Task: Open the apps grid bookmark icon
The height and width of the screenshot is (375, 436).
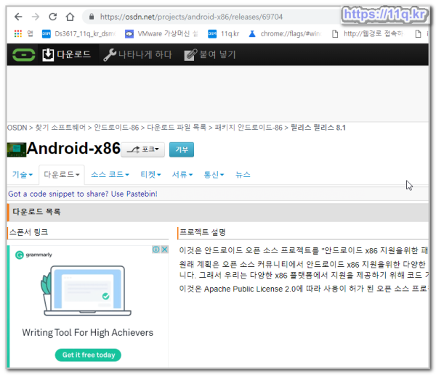Action: click(18, 33)
